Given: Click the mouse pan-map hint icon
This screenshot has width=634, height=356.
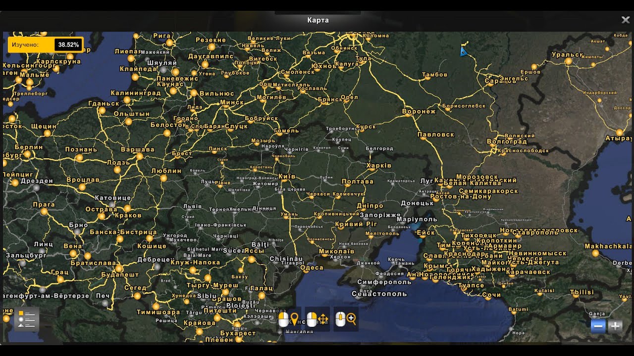Looking at the screenshot, I should (317, 319).
